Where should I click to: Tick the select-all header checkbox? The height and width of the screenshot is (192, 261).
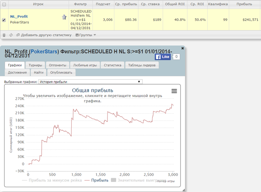(4, 4)
